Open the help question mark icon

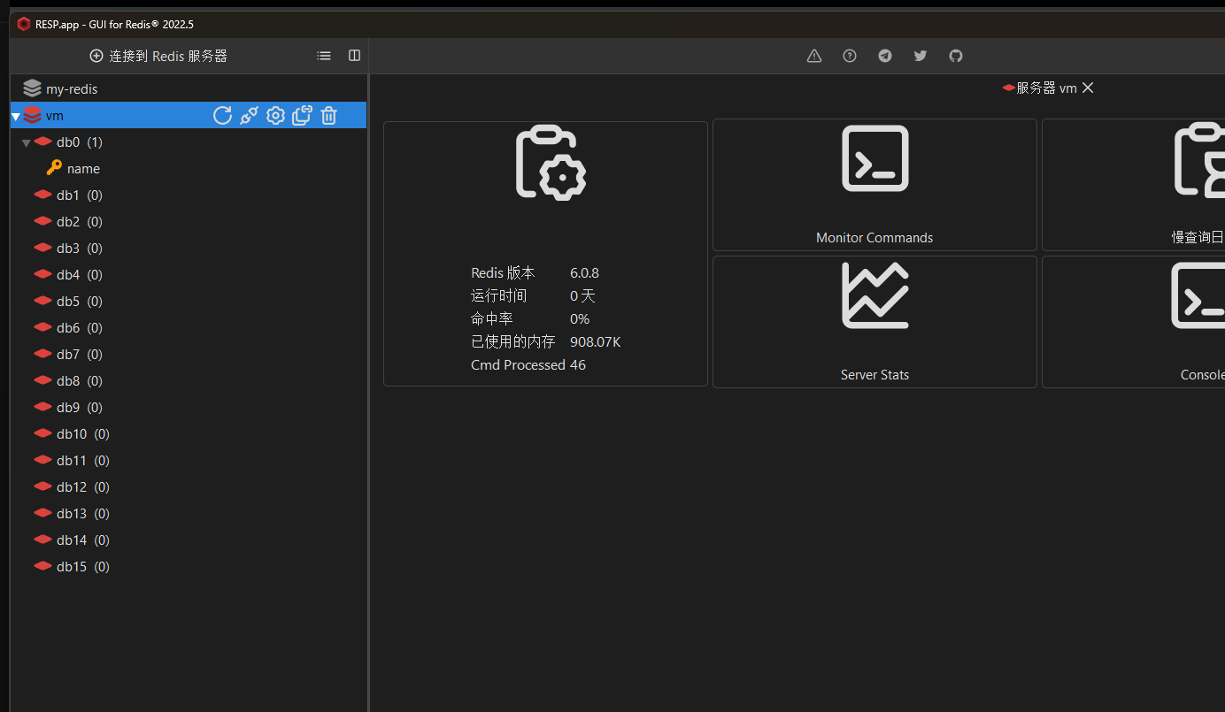[x=850, y=56]
